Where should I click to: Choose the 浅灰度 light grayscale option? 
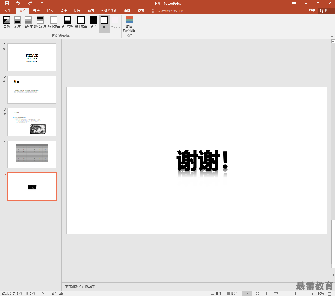[28, 23]
